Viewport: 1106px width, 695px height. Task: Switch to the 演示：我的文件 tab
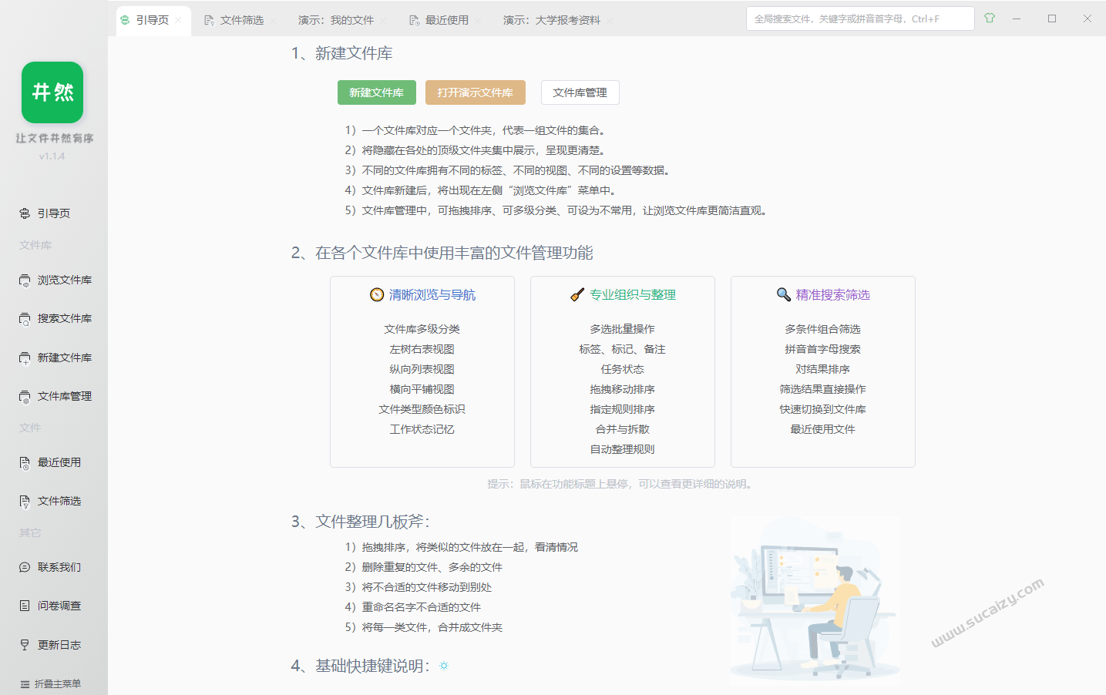click(333, 21)
